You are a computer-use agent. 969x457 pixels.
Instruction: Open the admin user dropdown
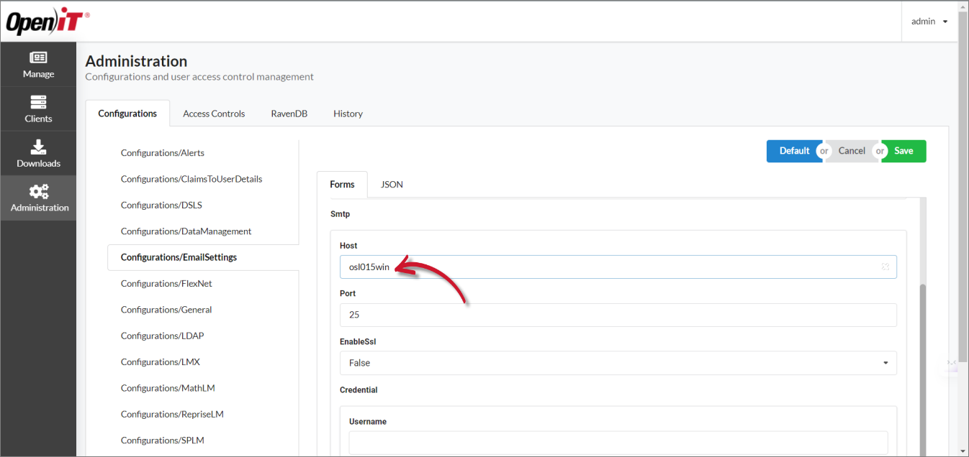click(x=929, y=22)
